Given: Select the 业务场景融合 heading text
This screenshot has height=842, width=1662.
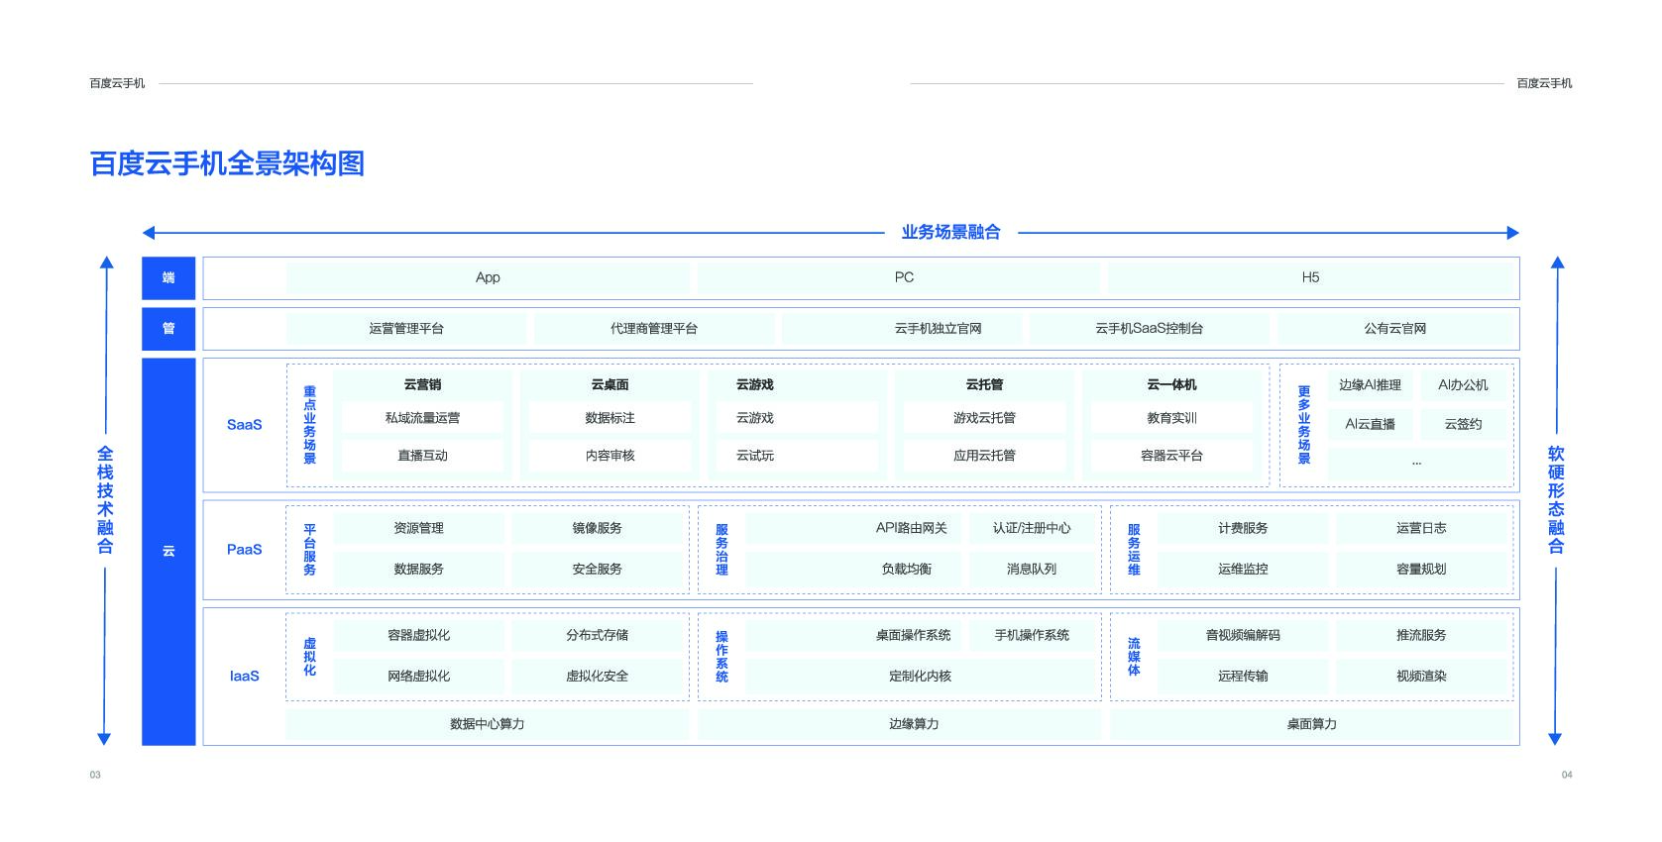Looking at the screenshot, I should 950,233.
